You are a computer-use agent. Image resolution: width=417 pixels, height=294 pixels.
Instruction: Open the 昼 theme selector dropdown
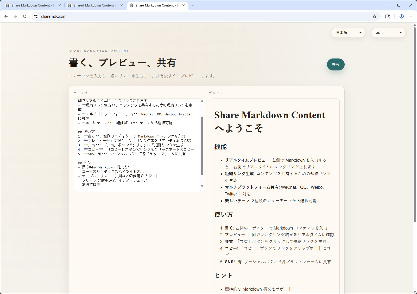[388, 32]
